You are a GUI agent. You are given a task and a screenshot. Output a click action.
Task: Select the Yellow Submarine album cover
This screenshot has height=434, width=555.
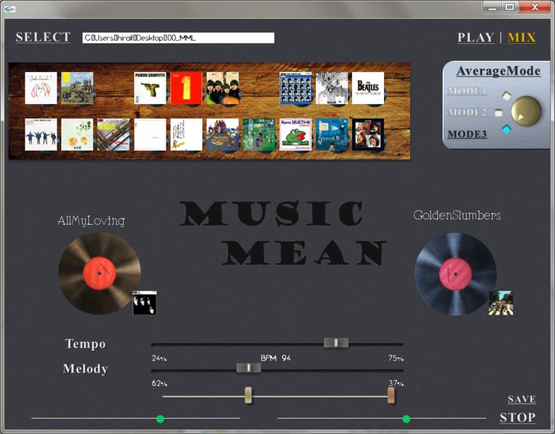point(223,135)
